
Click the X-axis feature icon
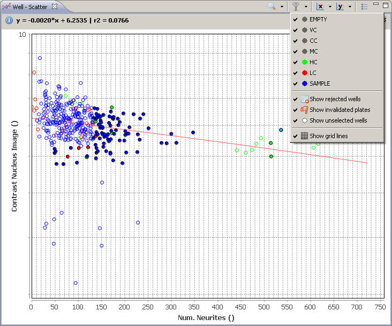click(320, 6)
